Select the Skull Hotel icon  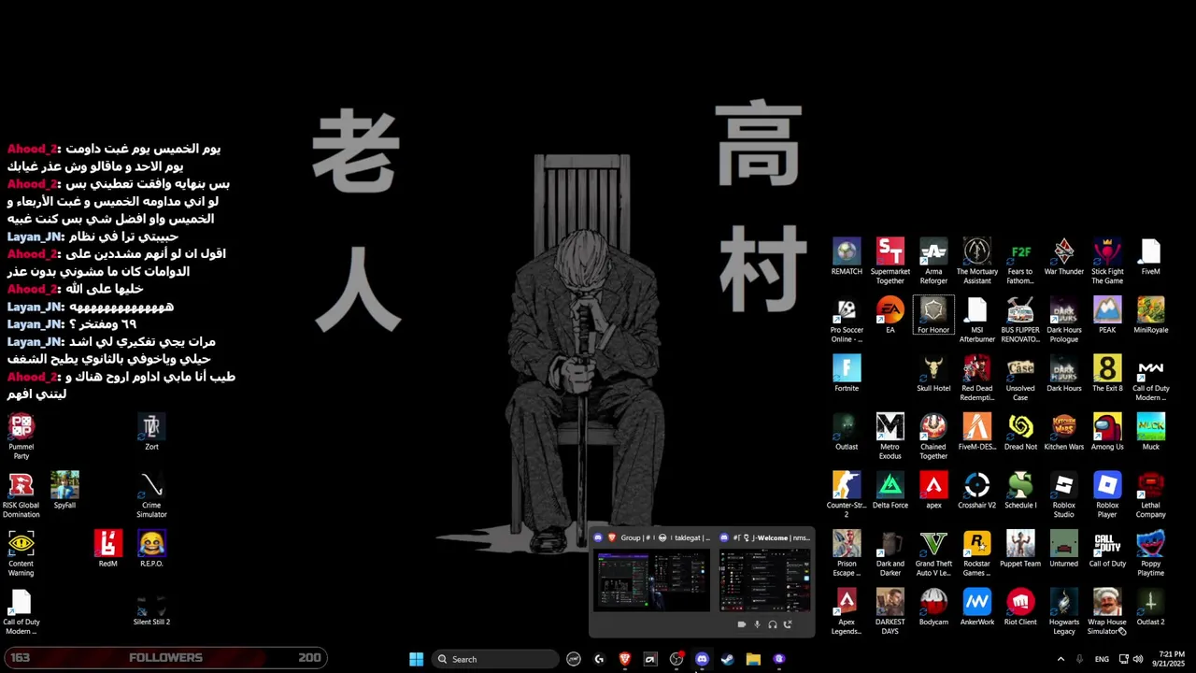[x=933, y=374]
